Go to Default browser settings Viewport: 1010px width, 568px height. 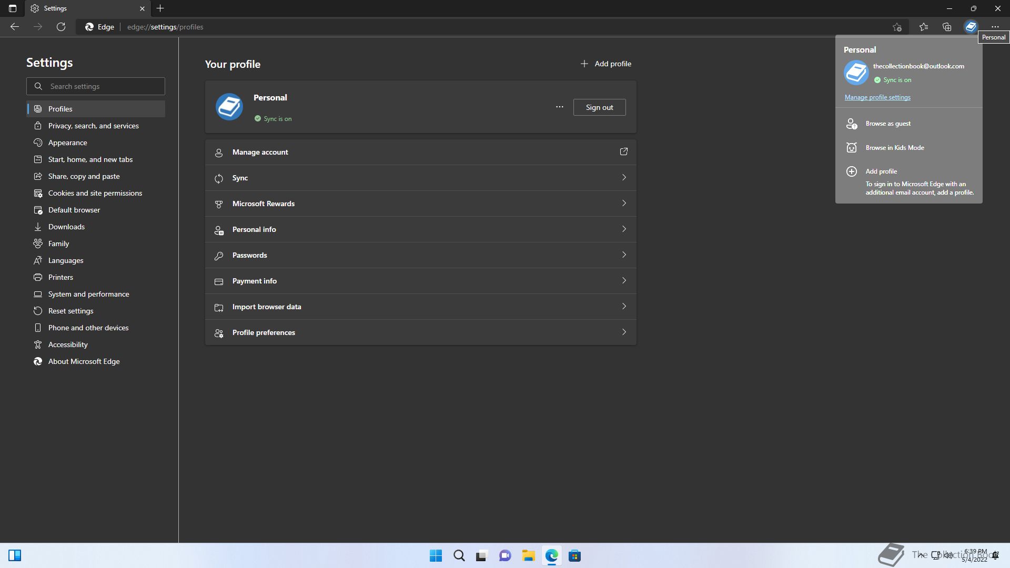pos(96,210)
